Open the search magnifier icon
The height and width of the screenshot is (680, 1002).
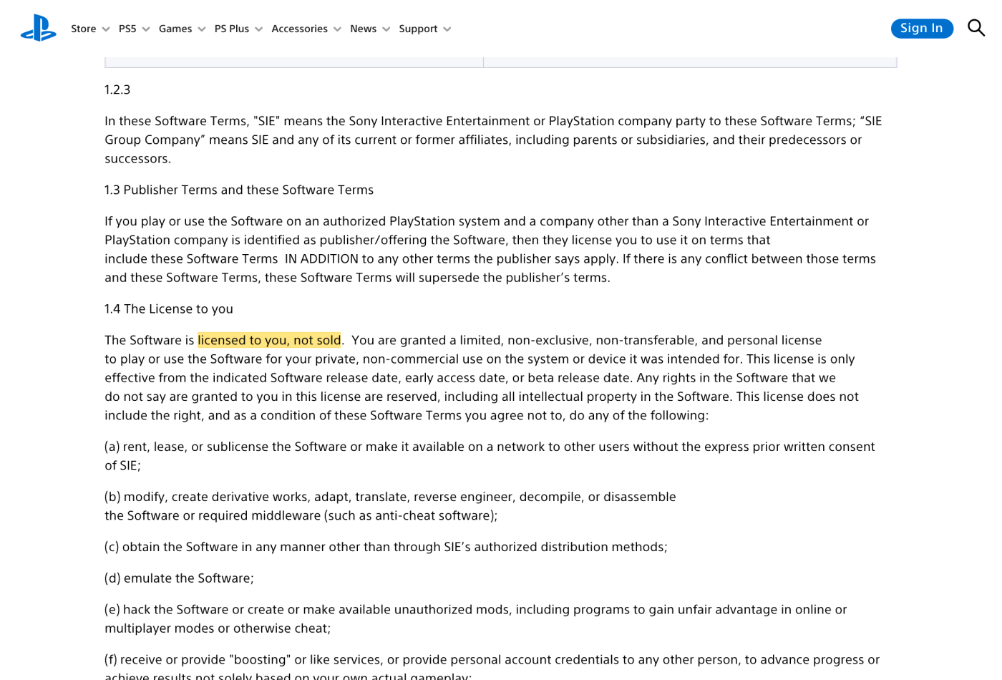point(976,28)
